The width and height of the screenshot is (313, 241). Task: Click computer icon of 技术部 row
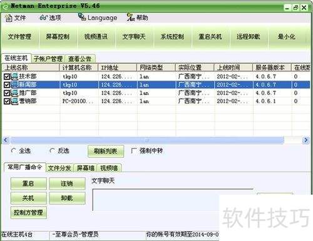click(14, 76)
